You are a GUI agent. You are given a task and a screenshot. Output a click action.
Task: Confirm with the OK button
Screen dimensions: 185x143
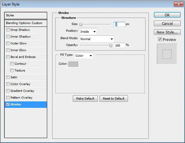167,15
